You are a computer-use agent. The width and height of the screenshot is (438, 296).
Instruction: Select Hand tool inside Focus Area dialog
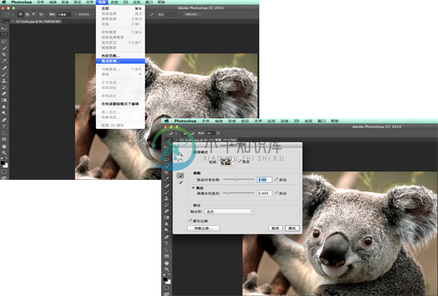[x=180, y=161]
